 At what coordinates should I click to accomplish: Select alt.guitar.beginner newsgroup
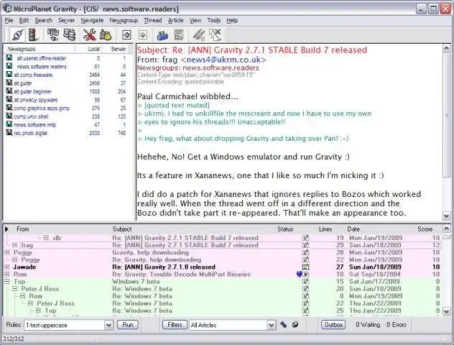pyautogui.click(x=33, y=91)
